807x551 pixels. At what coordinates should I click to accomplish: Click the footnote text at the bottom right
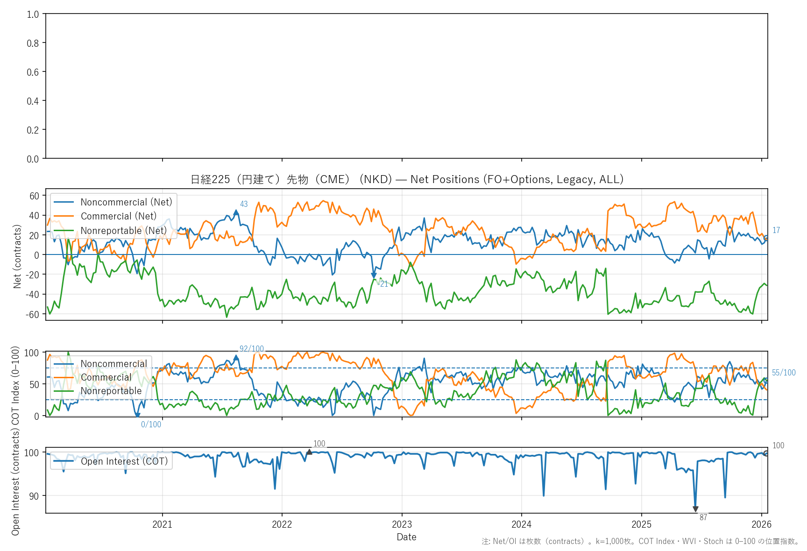pos(640,541)
